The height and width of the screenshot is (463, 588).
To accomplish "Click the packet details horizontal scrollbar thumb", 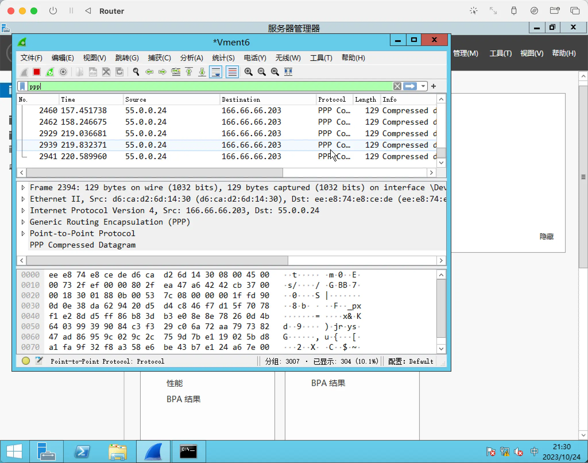I will (157, 261).
